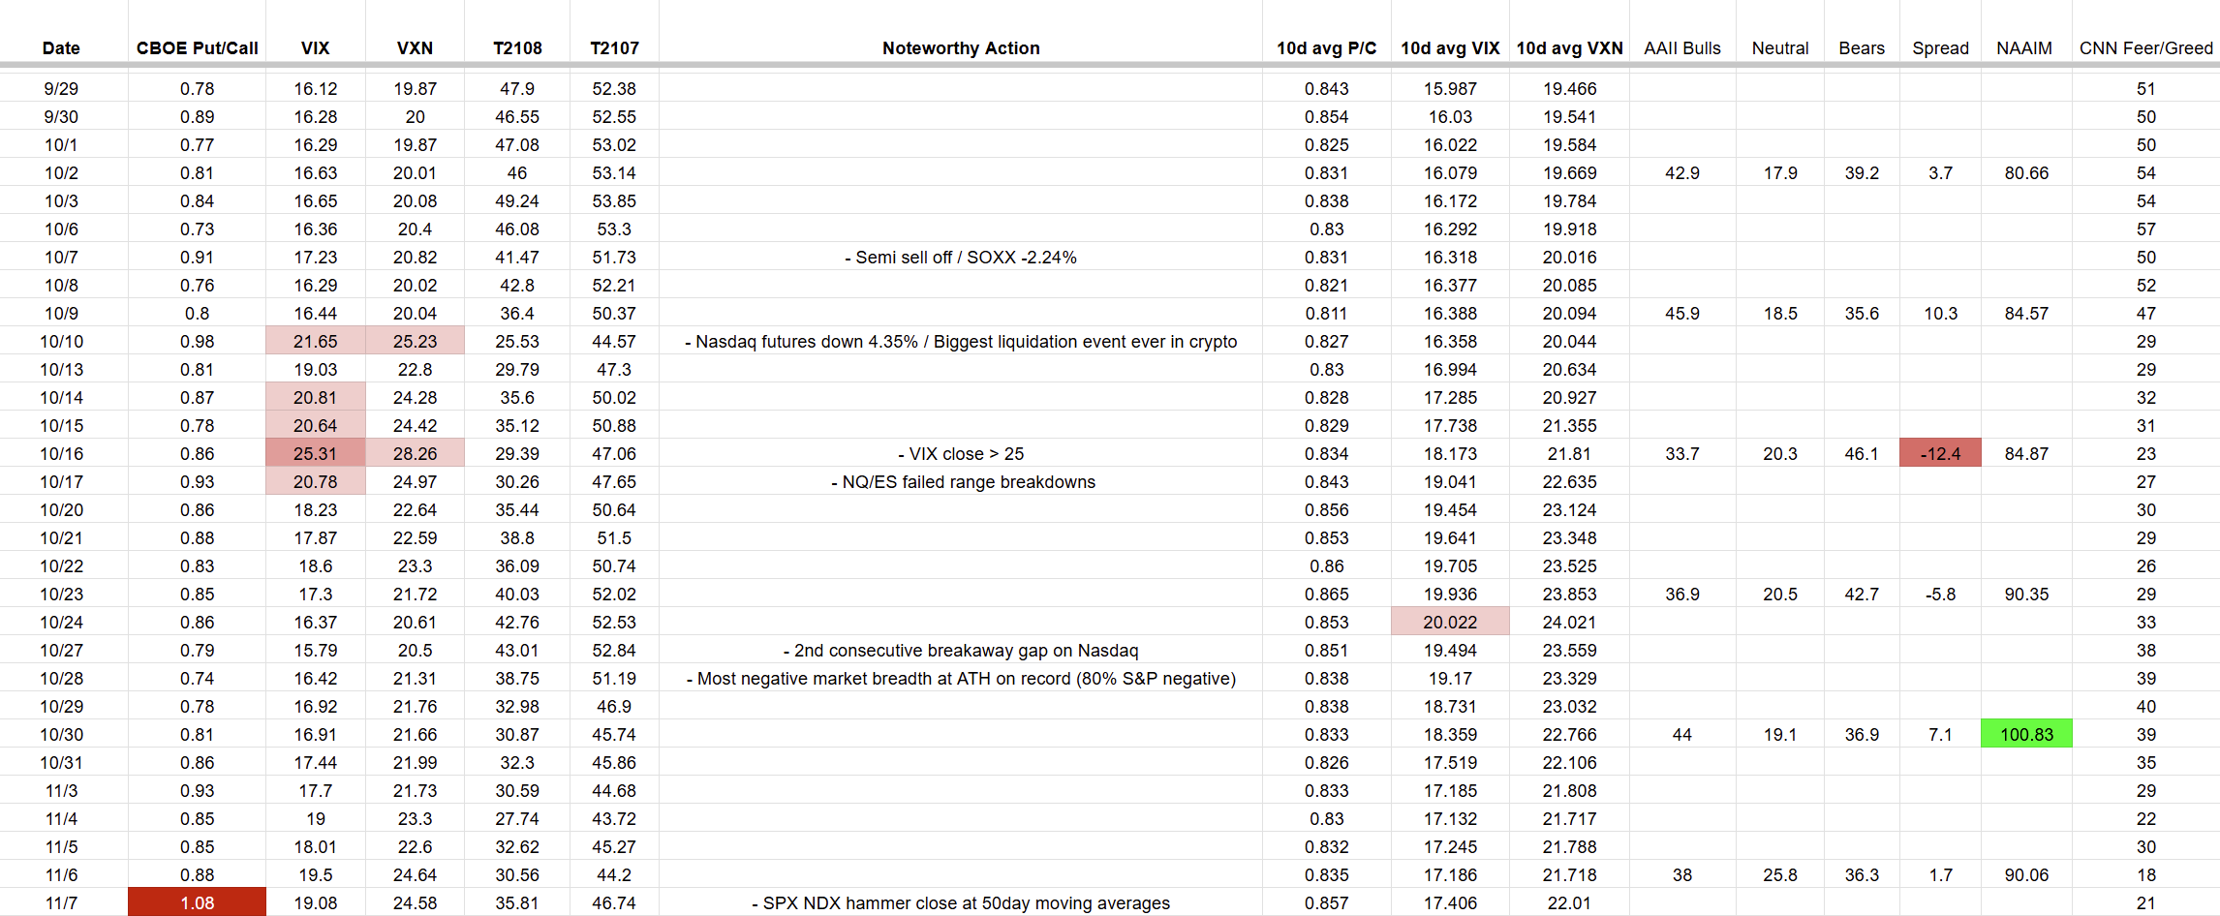Click the Bears column header
The height and width of the screenshot is (916, 2220).
pyautogui.click(x=1862, y=48)
